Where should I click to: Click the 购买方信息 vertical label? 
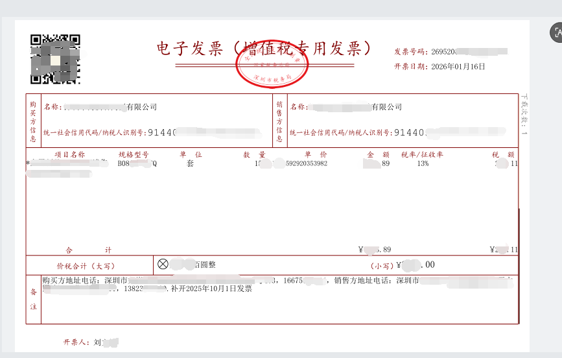pos(33,120)
